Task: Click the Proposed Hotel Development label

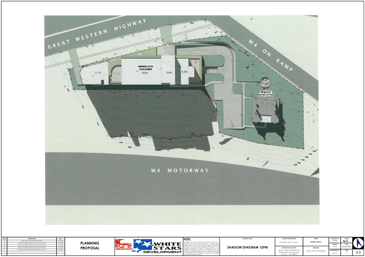Action: 146,68
